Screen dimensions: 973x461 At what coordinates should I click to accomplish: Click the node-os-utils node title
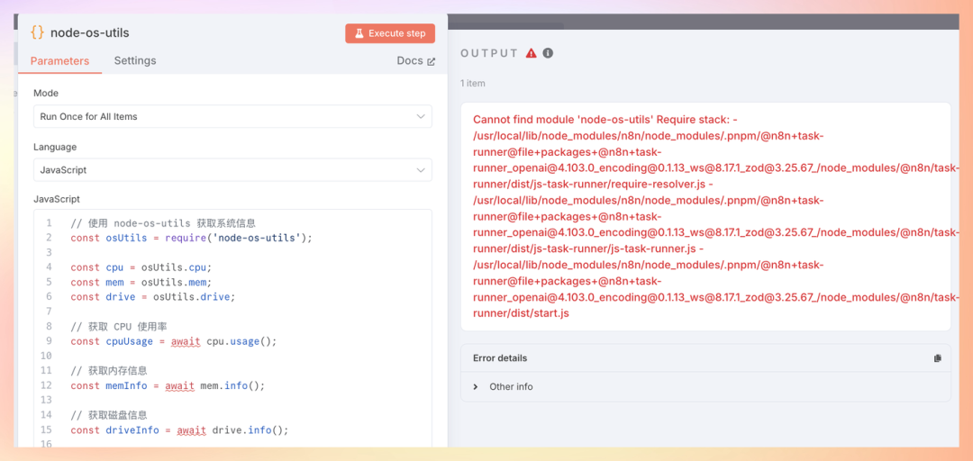pyautogui.click(x=90, y=32)
